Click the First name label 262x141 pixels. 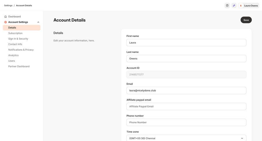pos(133,36)
